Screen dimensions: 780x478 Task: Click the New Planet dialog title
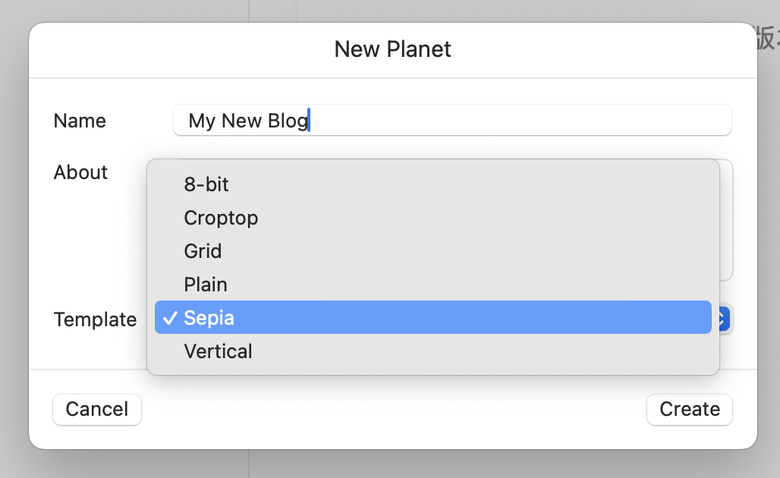[392, 49]
